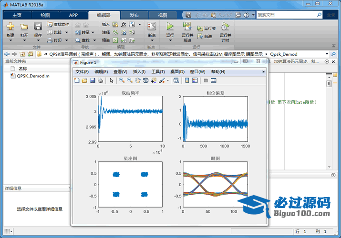Toggle the Data Cursor tool
This screenshot has width=341, height=238.
tap(154, 80)
